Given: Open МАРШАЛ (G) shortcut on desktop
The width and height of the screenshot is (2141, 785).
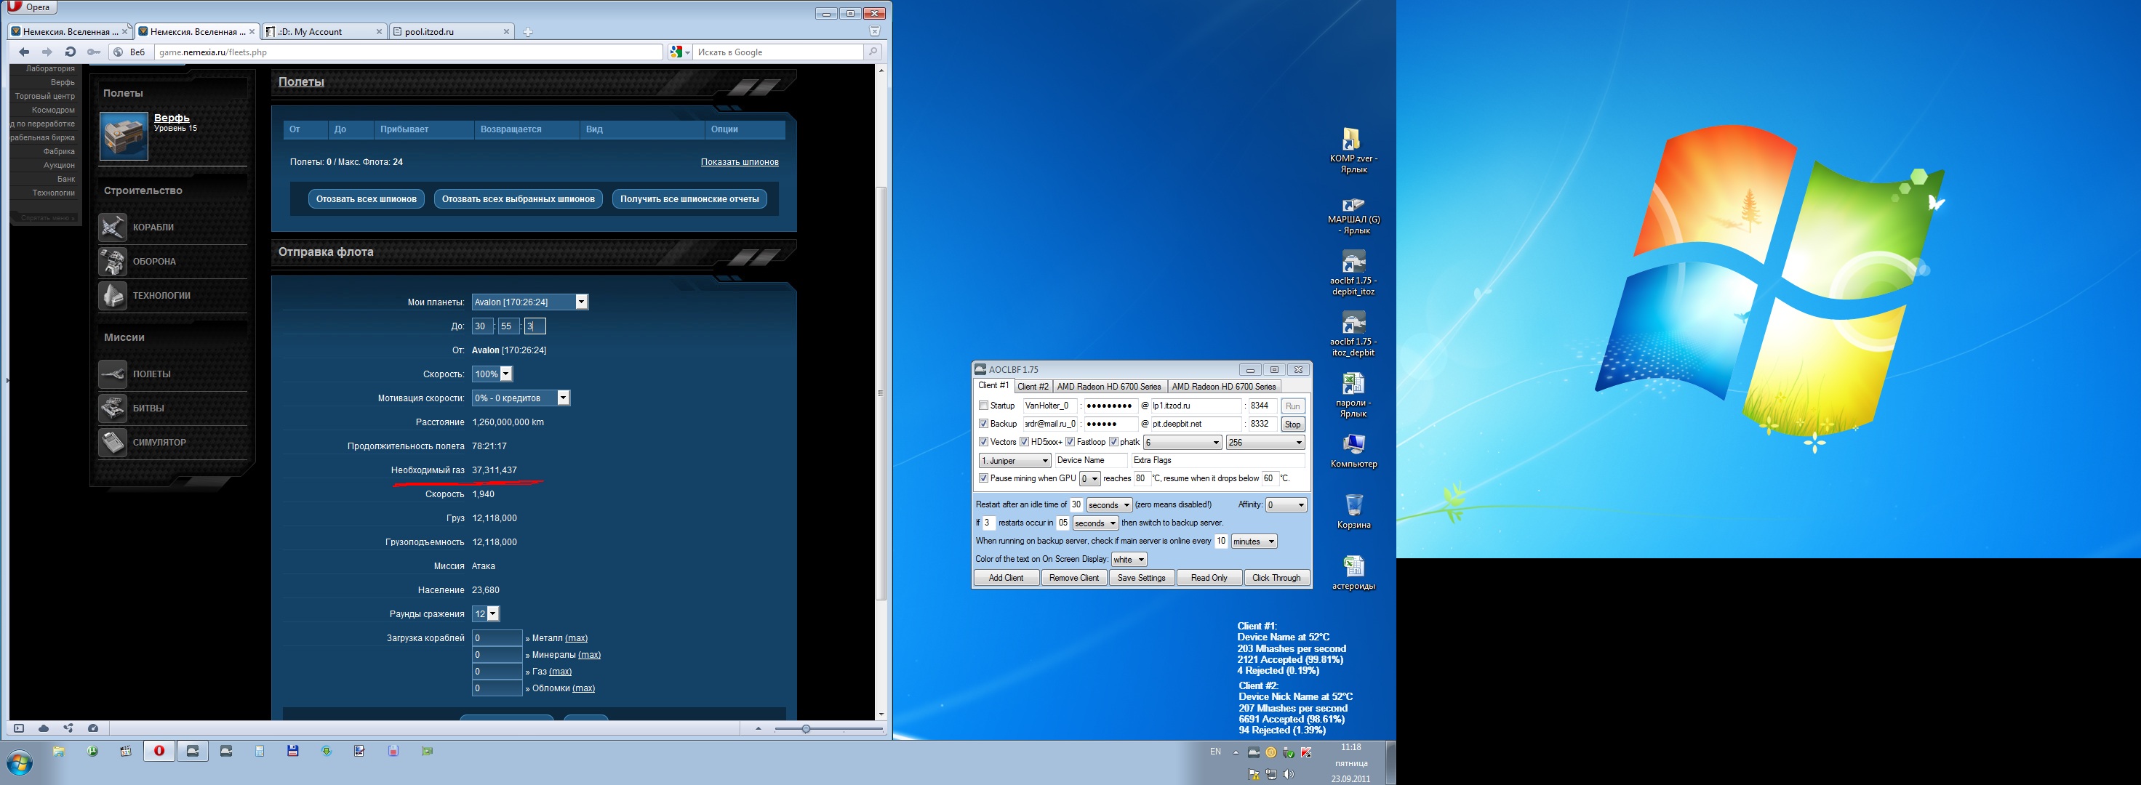Looking at the screenshot, I should [x=1353, y=215].
